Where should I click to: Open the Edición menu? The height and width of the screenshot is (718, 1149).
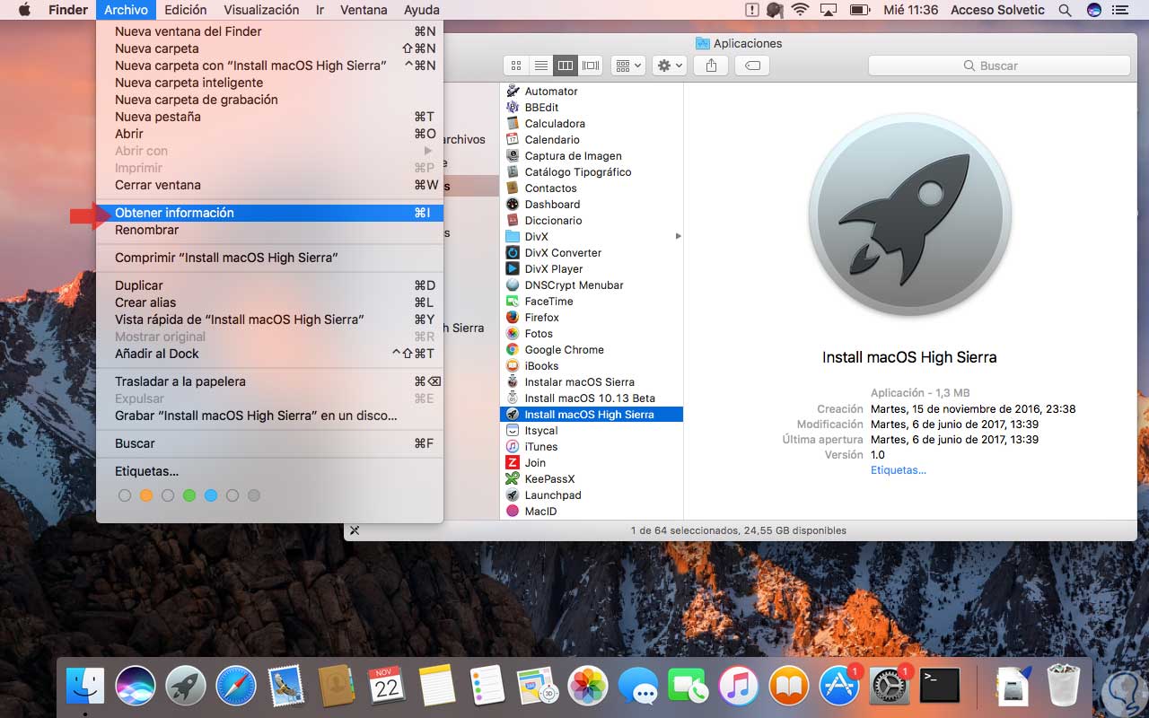[186, 10]
